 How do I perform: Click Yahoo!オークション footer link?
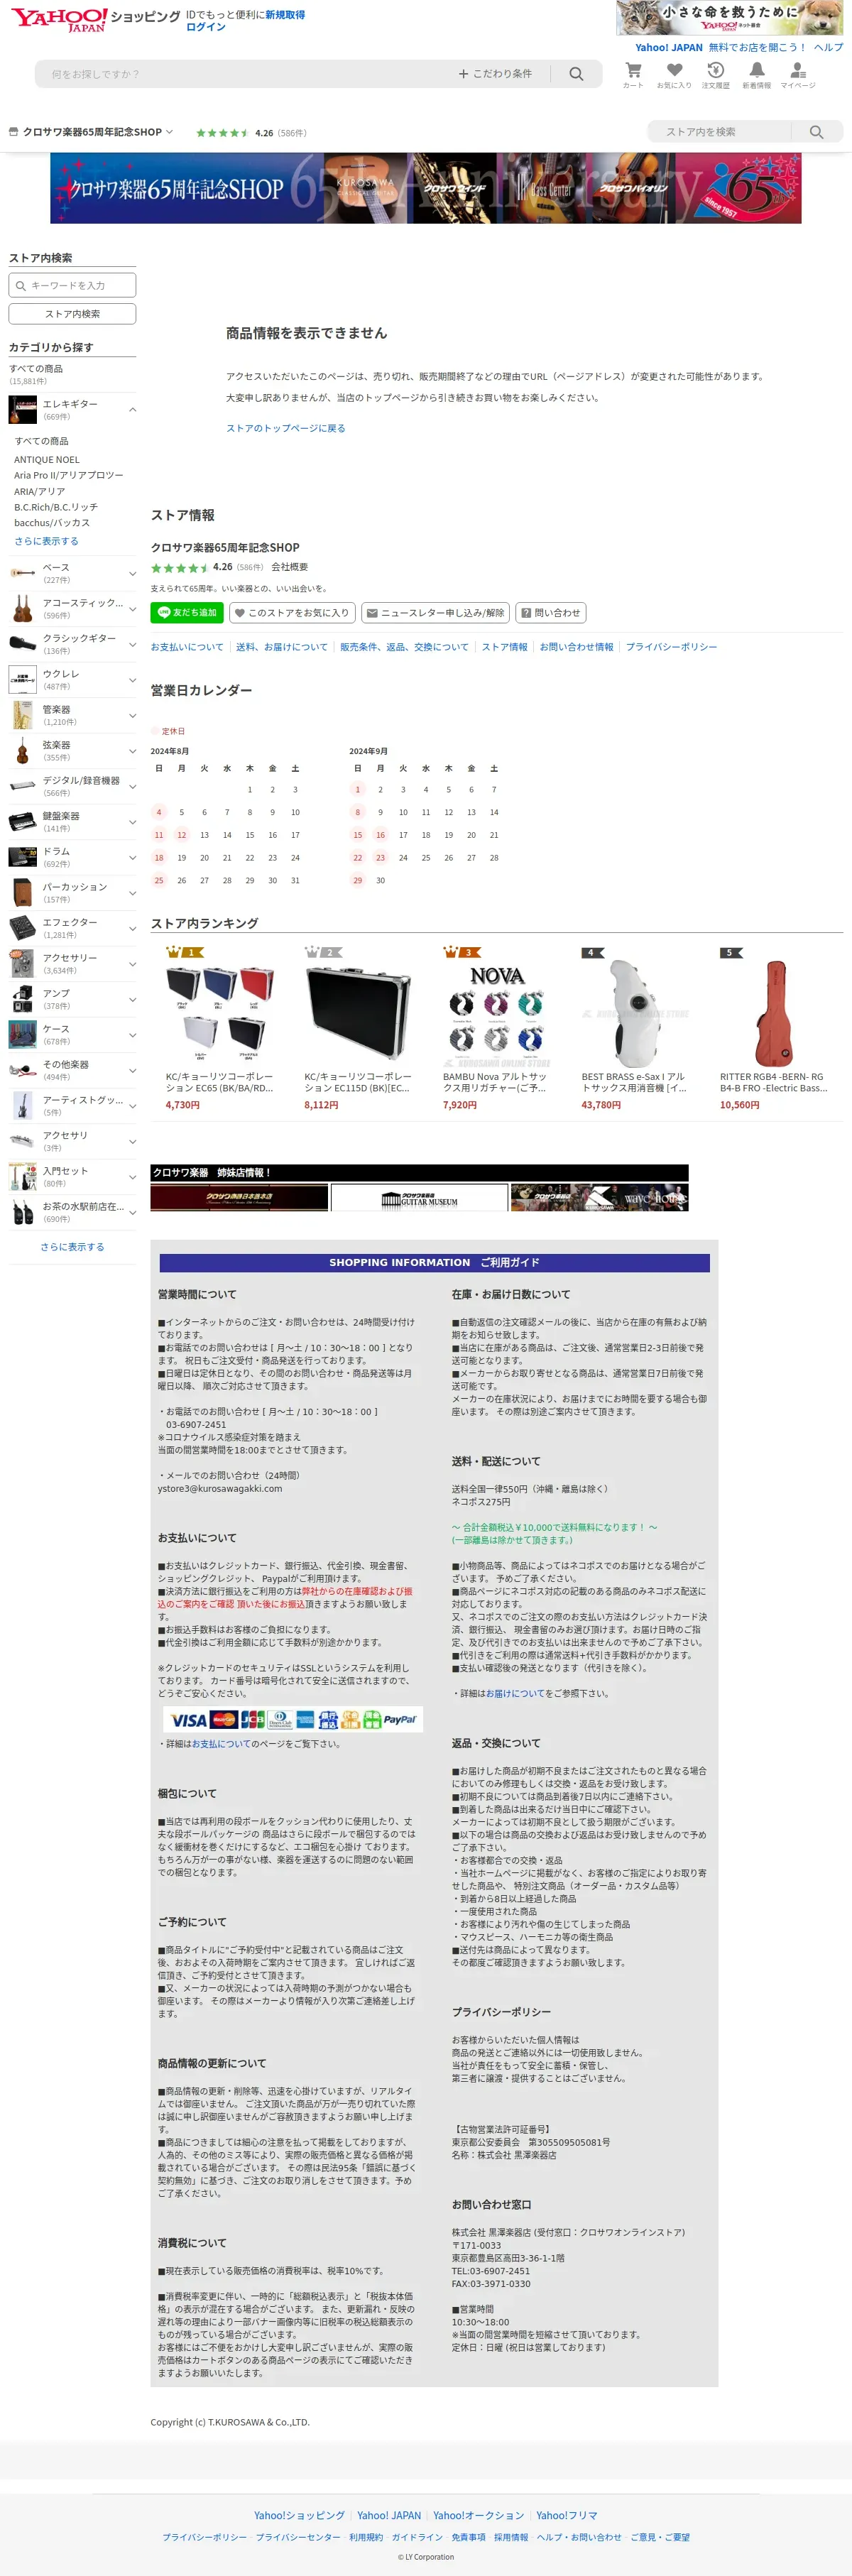click(478, 2515)
